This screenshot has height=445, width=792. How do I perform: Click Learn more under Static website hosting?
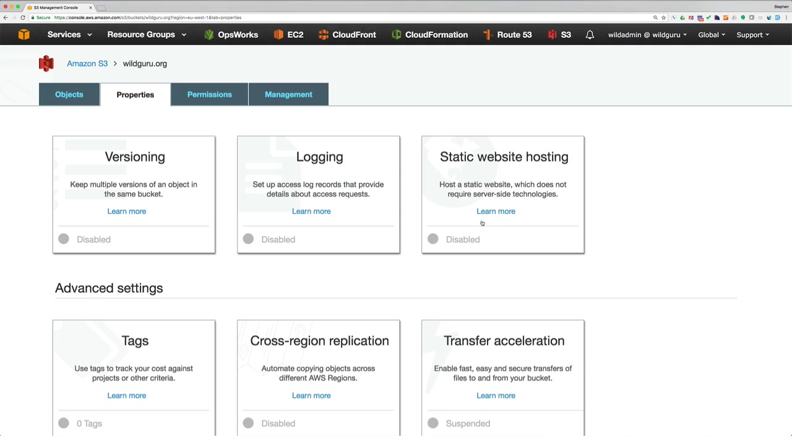(496, 211)
